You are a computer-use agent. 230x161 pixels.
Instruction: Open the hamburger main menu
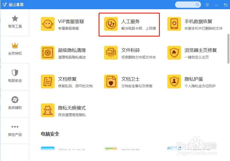(x=207, y=5)
